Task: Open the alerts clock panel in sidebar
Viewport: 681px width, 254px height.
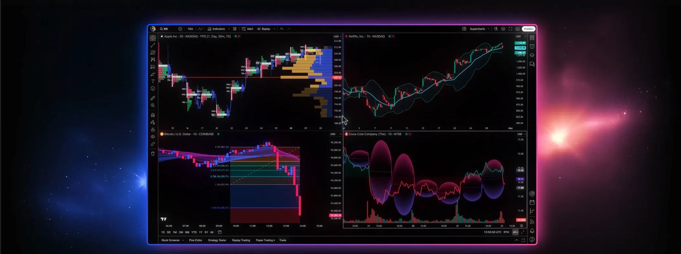Action: 532,47
